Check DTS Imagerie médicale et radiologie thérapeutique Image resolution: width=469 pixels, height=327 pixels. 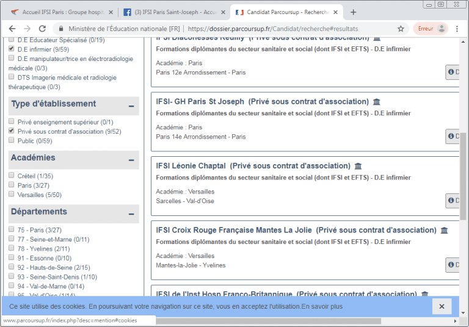tap(12, 76)
